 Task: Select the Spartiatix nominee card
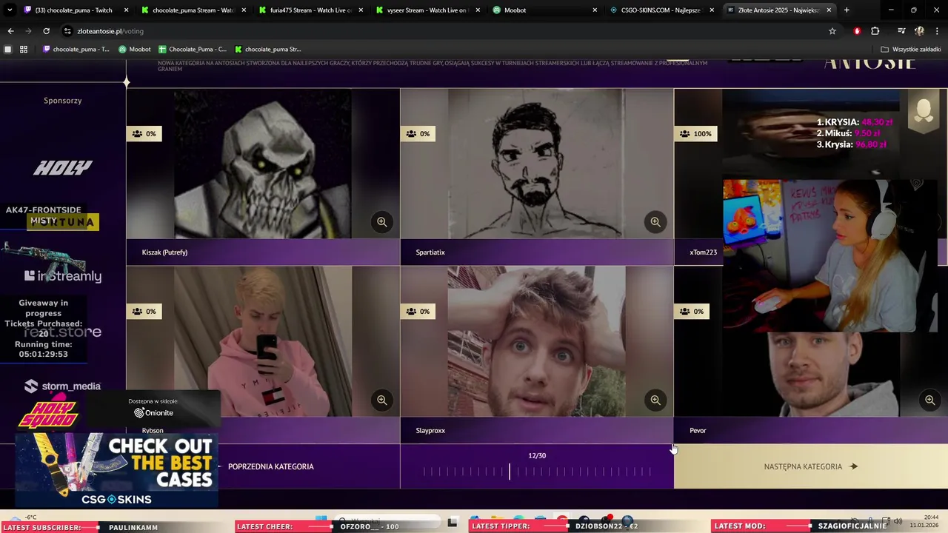coord(537,177)
